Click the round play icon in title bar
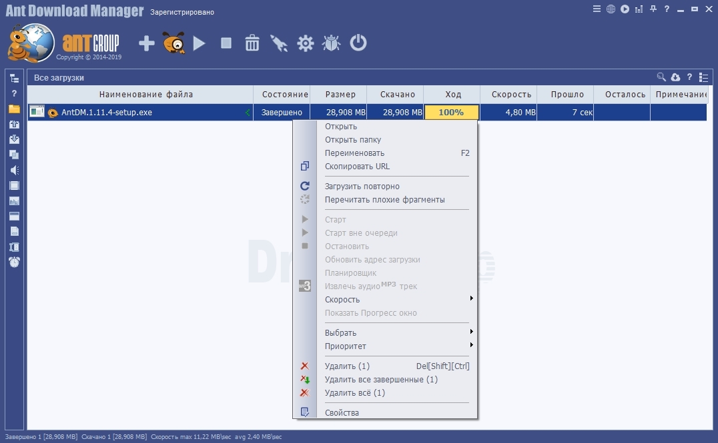The image size is (718, 443). pyautogui.click(x=625, y=9)
